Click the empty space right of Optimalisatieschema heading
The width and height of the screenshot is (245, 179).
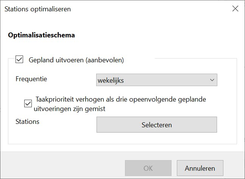pos(159,35)
